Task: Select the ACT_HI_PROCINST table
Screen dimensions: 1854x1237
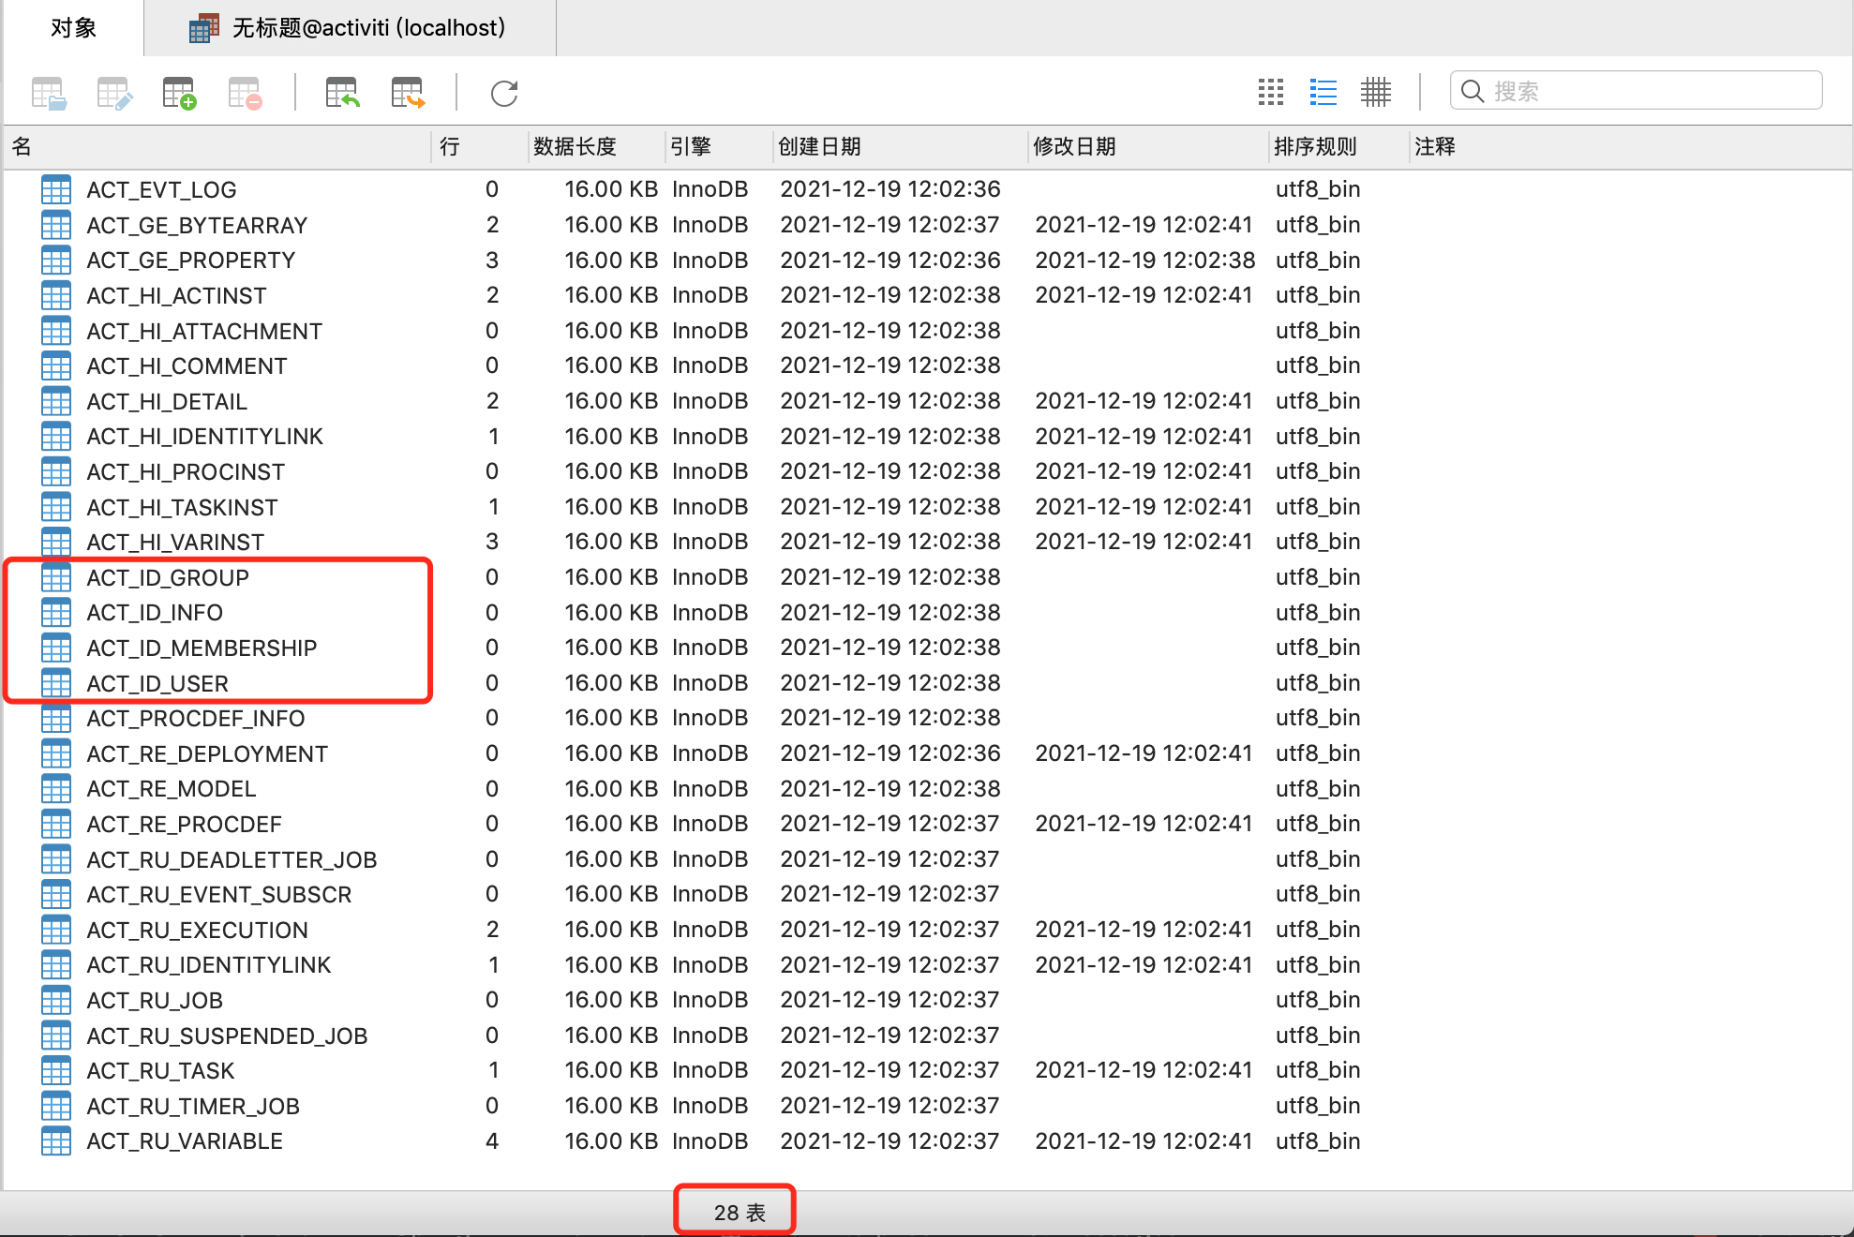Action: click(x=186, y=471)
